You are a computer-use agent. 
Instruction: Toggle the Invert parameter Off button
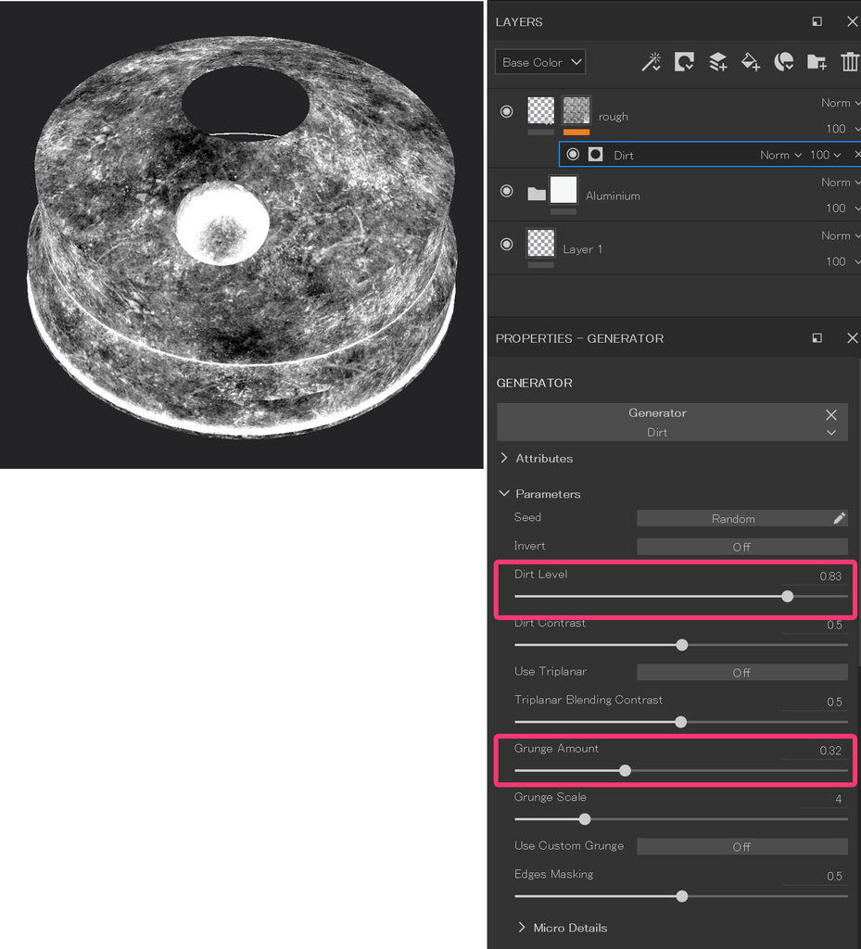pos(741,547)
